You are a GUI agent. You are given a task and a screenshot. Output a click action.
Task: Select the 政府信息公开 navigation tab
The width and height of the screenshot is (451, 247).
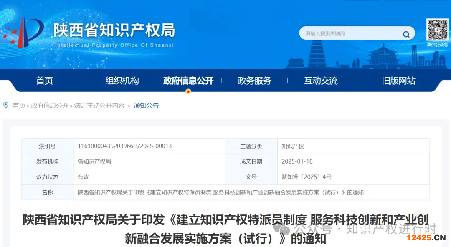188,81
